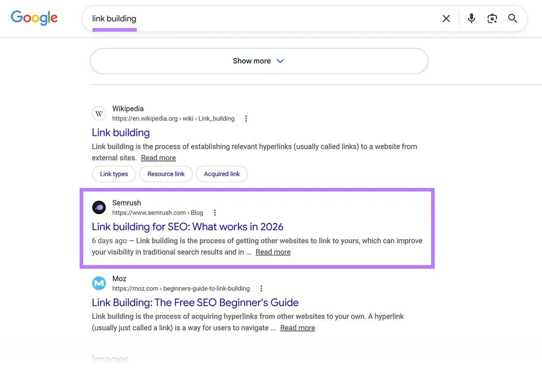Click the Google logo

(34, 18)
